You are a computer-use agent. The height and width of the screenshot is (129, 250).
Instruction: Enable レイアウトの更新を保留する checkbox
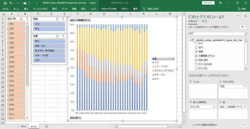tap(191, 125)
